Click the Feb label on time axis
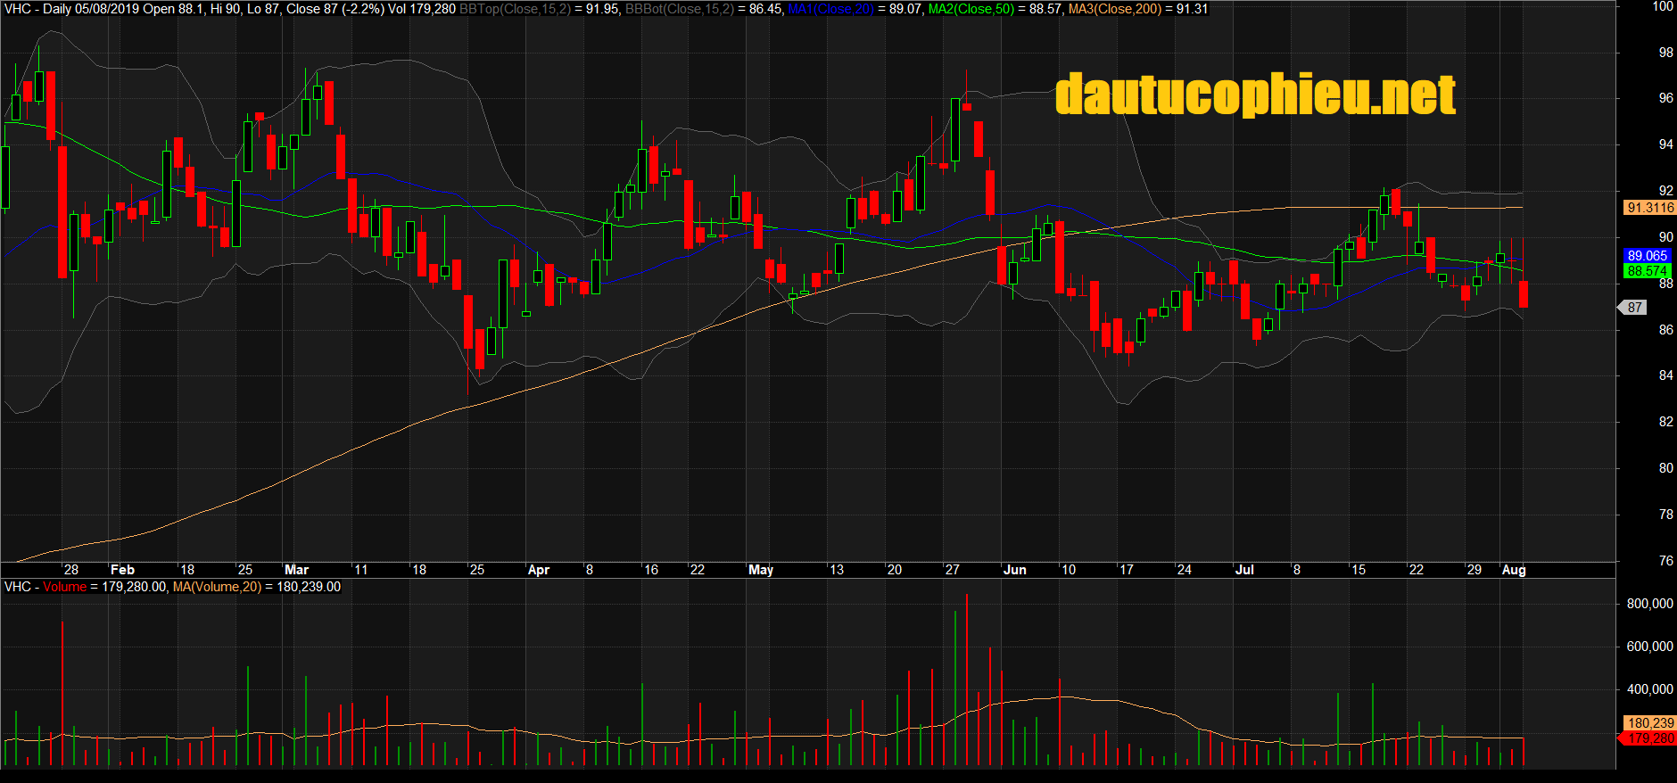The image size is (1677, 783). (x=122, y=570)
